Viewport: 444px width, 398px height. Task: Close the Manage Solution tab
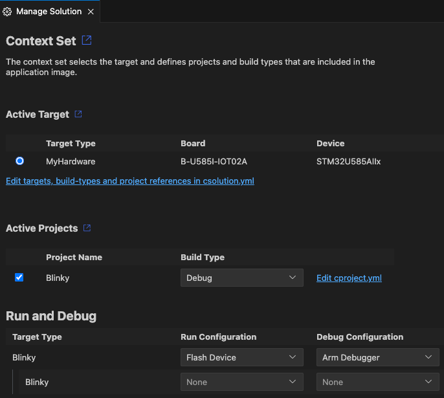coord(91,12)
